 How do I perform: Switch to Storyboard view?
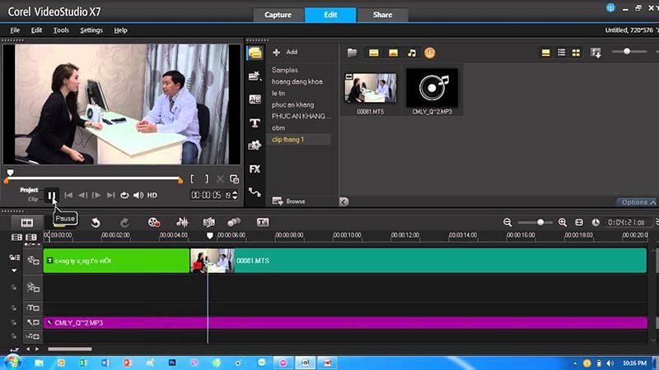coord(27,222)
